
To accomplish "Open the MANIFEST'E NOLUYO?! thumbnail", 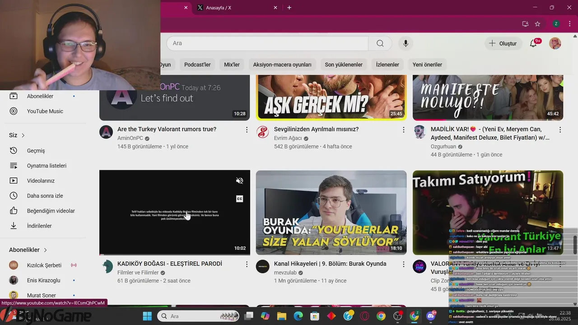I will click(488, 98).
